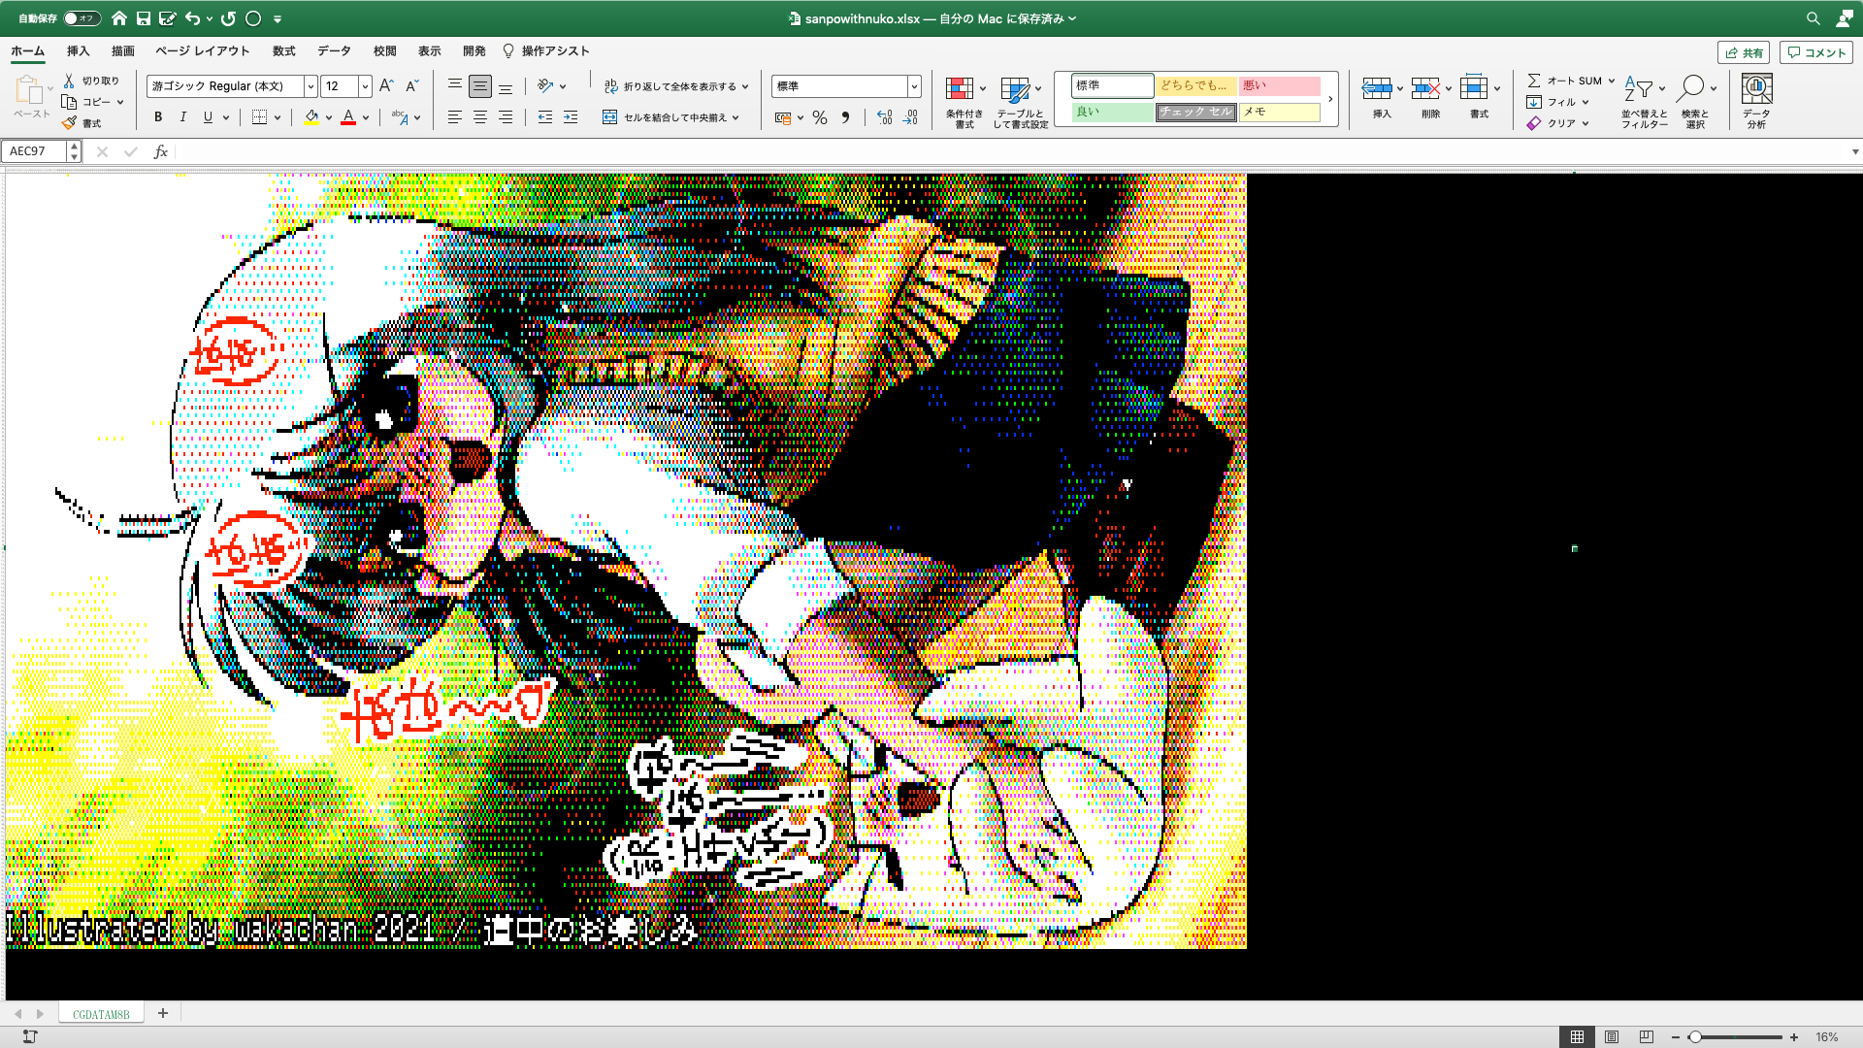The image size is (1863, 1048).
Task: Open the Page Layout ribbon tab
Action: (x=203, y=50)
